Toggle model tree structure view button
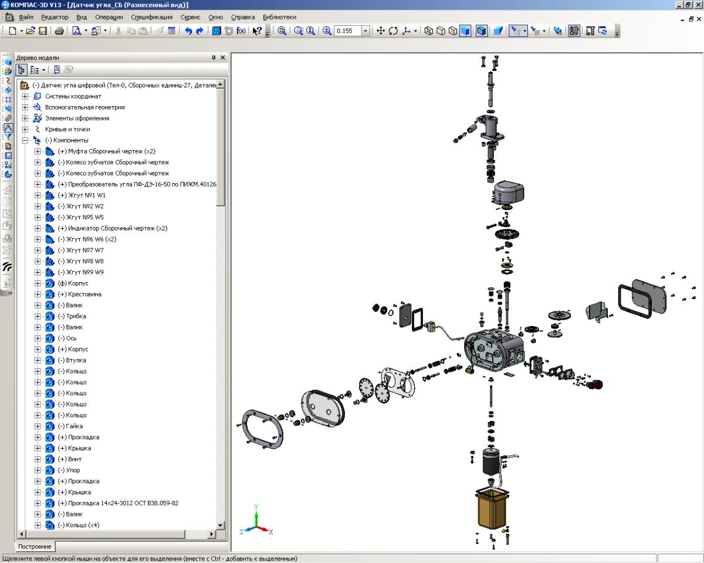 point(23,70)
